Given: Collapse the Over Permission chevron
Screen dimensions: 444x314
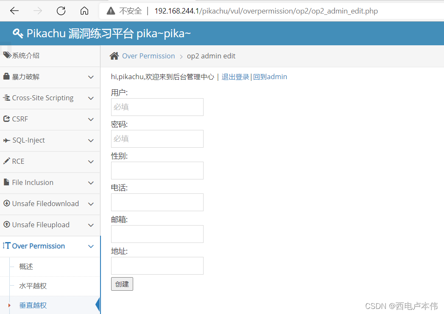Looking at the screenshot, I should 91,246.
